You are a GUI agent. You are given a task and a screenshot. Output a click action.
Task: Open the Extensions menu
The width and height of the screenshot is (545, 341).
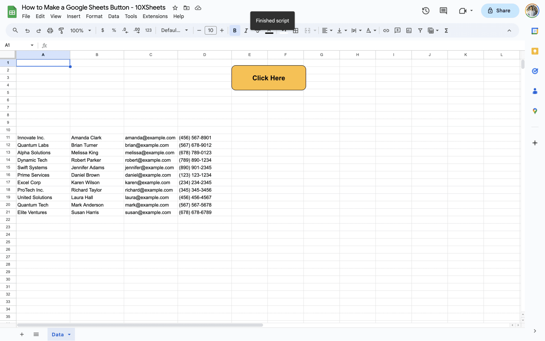pyautogui.click(x=155, y=16)
